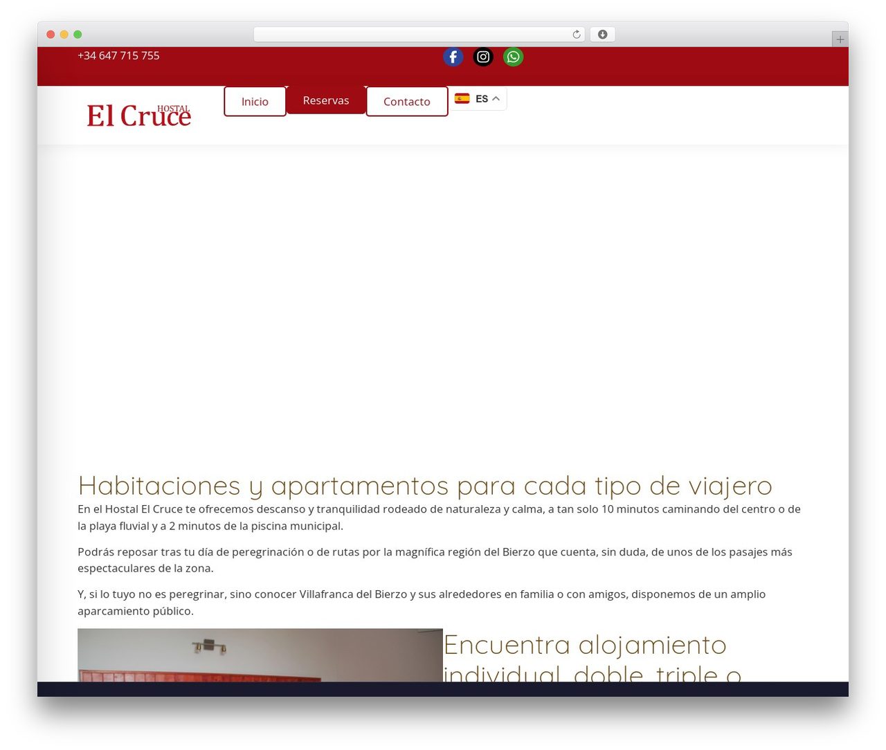Screen dimensions: 886x750
Task: Call the +34 647 715 755 number
Action: (x=118, y=55)
